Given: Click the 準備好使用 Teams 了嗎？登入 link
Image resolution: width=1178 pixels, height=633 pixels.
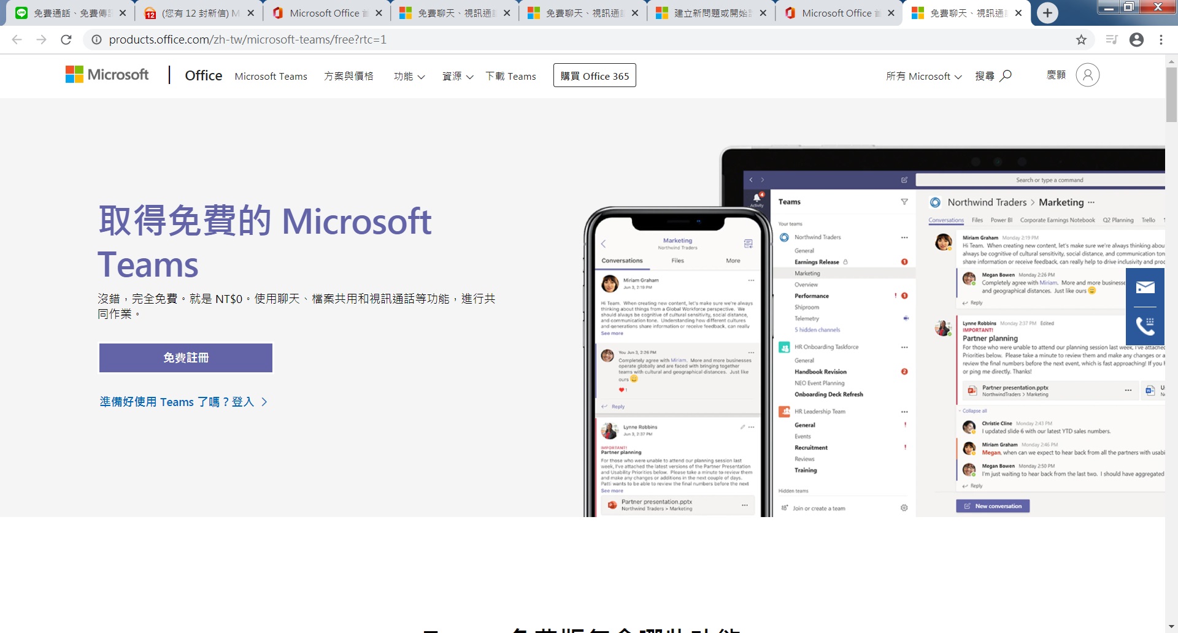Looking at the screenshot, I should [183, 402].
